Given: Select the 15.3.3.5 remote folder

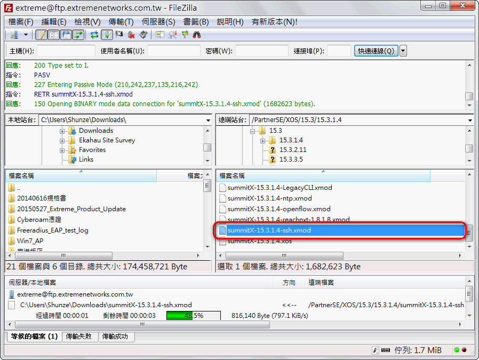Looking at the screenshot, I should click(x=291, y=159).
